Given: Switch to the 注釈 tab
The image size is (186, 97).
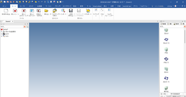Looking at the screenshot, I should pos(112,6).
